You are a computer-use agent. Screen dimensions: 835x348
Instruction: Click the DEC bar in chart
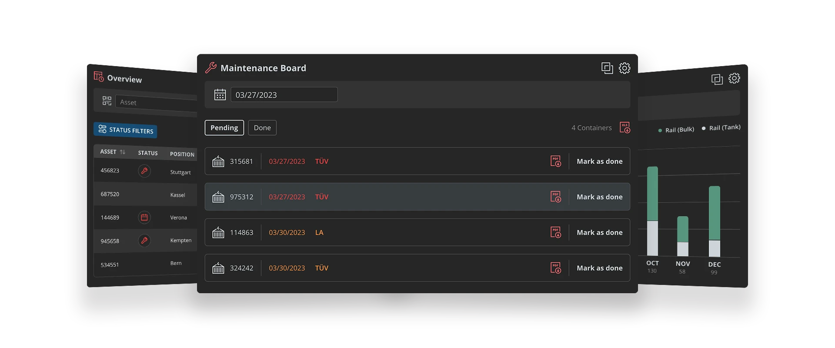click(x=715, y=221)
